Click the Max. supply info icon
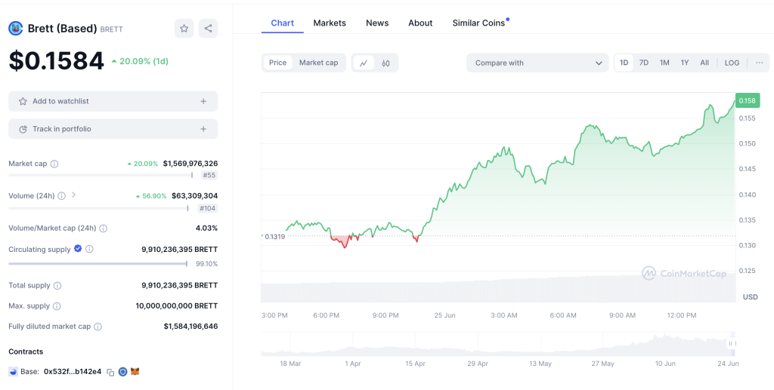Screen dimensions: 774x390 [x=57, y=306]
